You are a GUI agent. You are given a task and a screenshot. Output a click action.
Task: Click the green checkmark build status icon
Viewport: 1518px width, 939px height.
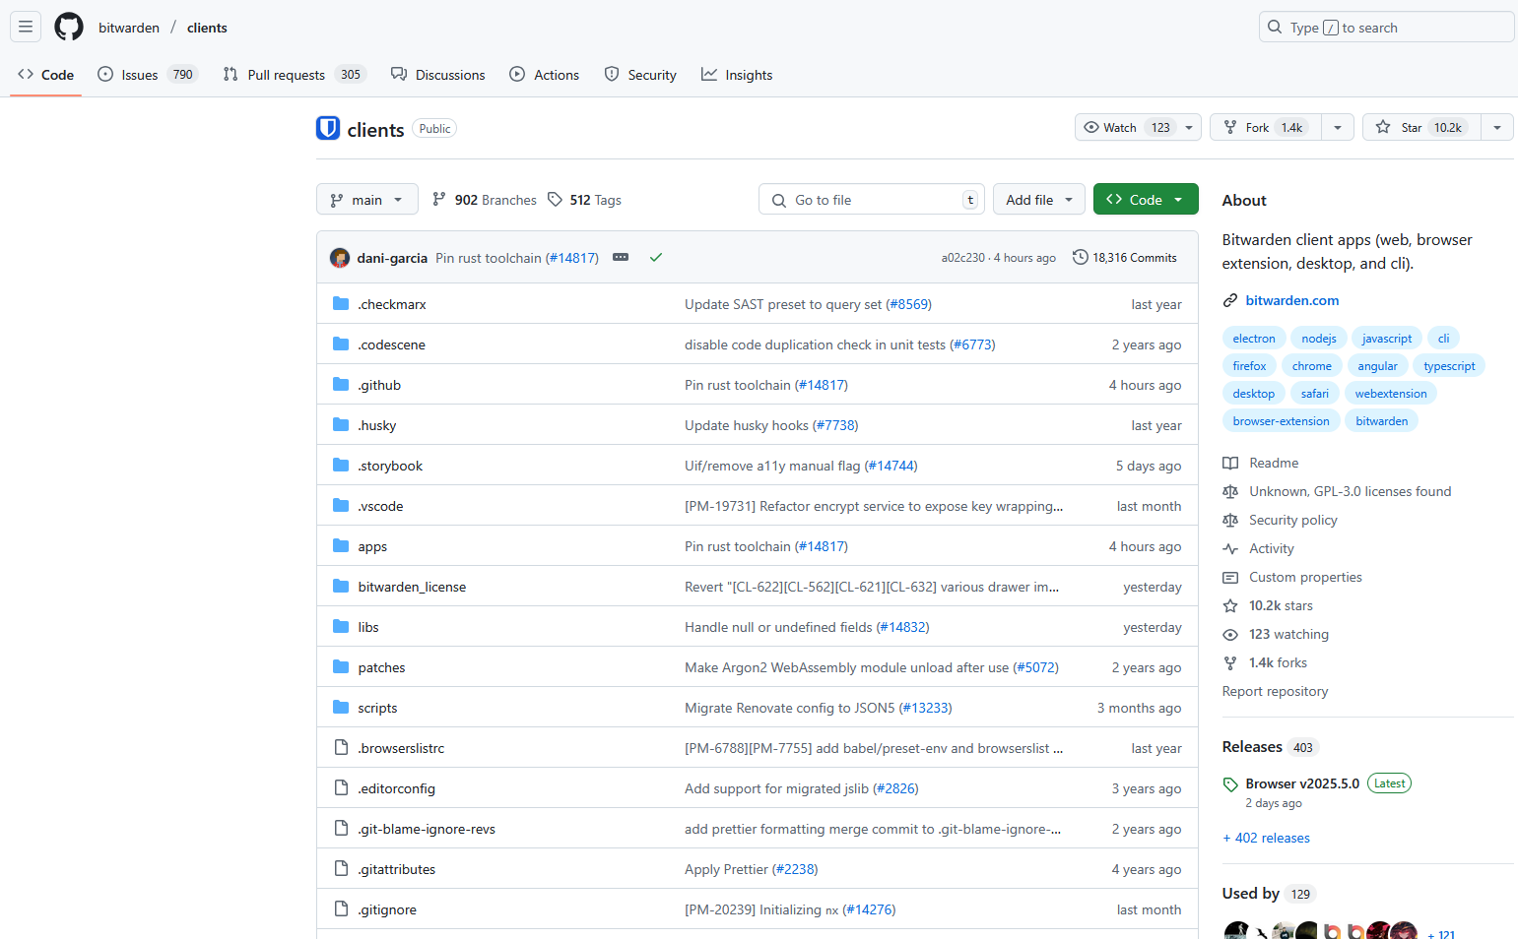tap(656, 257)
